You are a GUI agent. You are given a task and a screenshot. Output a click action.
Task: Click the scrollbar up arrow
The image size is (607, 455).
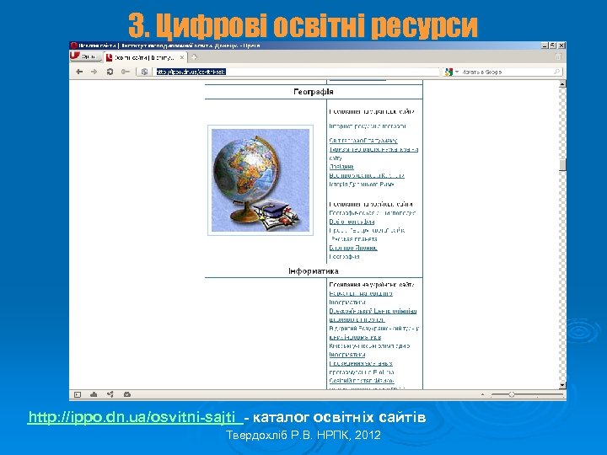tap(562, 84)
